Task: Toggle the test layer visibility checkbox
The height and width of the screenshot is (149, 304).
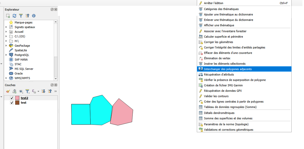Action: point(12,103)
